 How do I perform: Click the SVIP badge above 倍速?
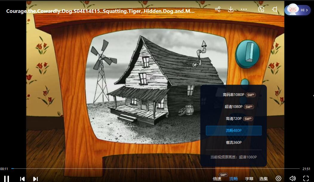[x=223, y=175]
